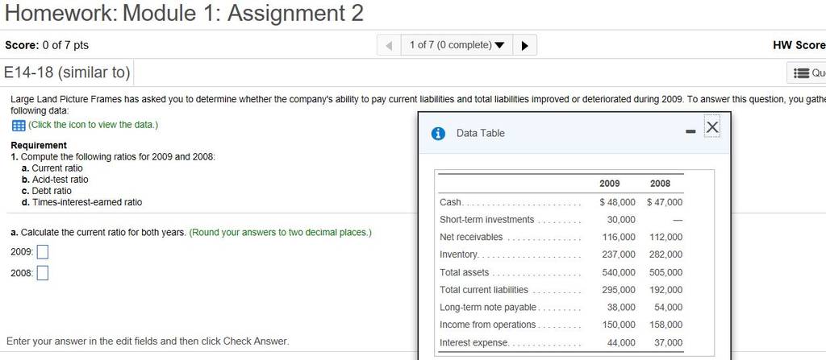Minimize the Data Table popup

coord(691,131)
